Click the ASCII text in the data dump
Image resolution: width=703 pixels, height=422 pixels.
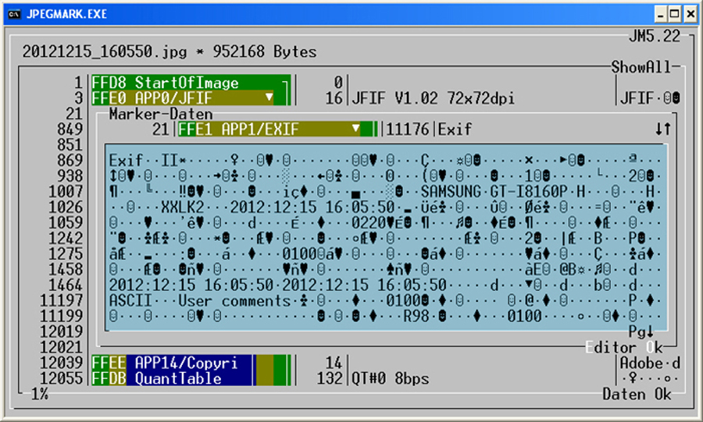tap(130, 301)
